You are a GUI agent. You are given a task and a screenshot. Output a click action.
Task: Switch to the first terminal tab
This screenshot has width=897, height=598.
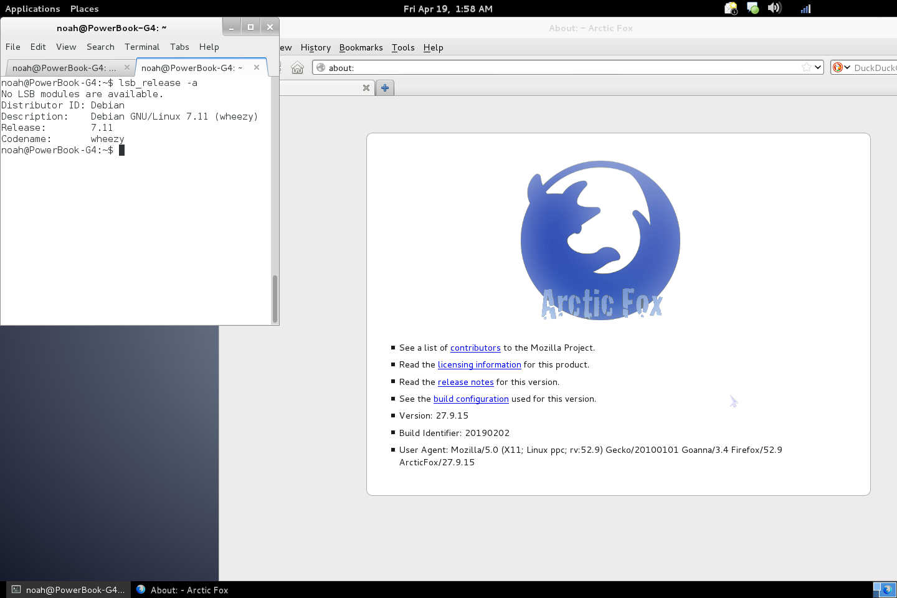pos(64,68)
